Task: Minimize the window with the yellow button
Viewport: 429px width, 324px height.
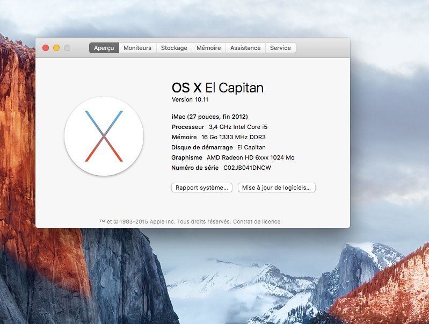Action: (x=56, y=48)
